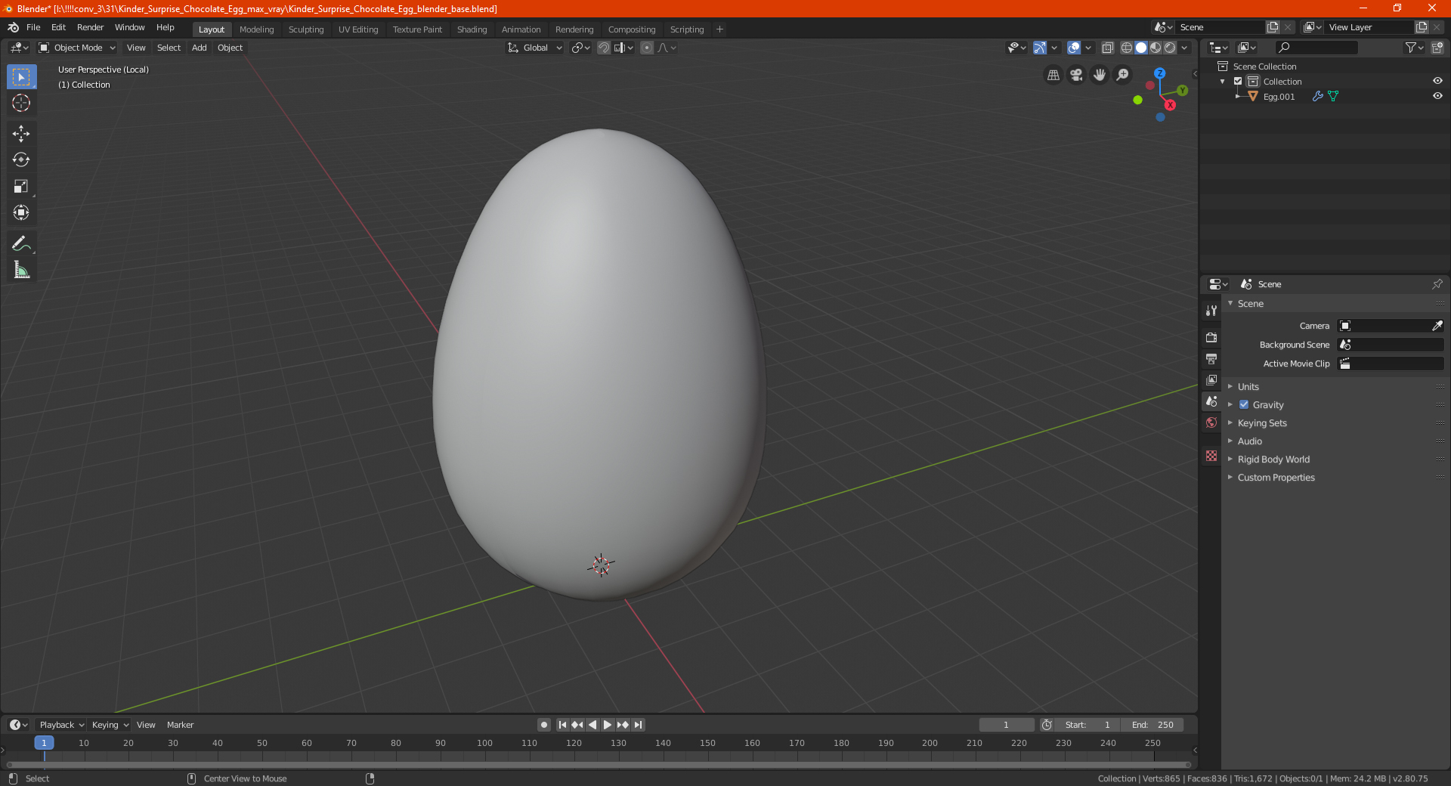Uncheck the Gravity checkbox
This screenshot has width=1451, height=786.
pyautogui.click(x=1244, y=404)
